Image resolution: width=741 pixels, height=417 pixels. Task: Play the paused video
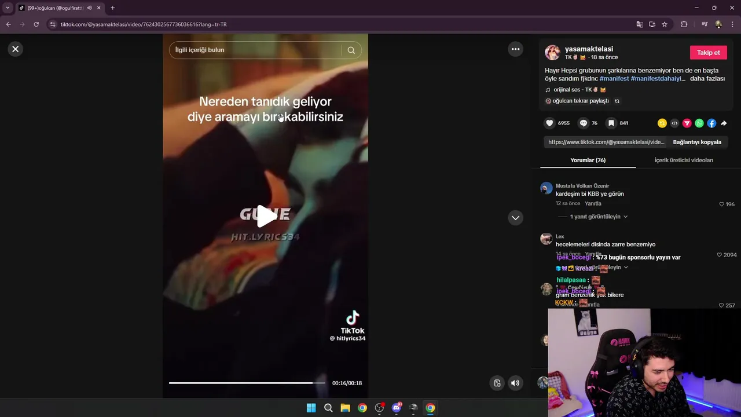pos(266,216)
